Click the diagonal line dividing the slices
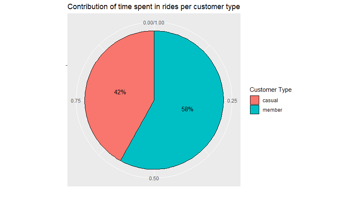Viewport: 352px width, 201px height. pos(136,131)
